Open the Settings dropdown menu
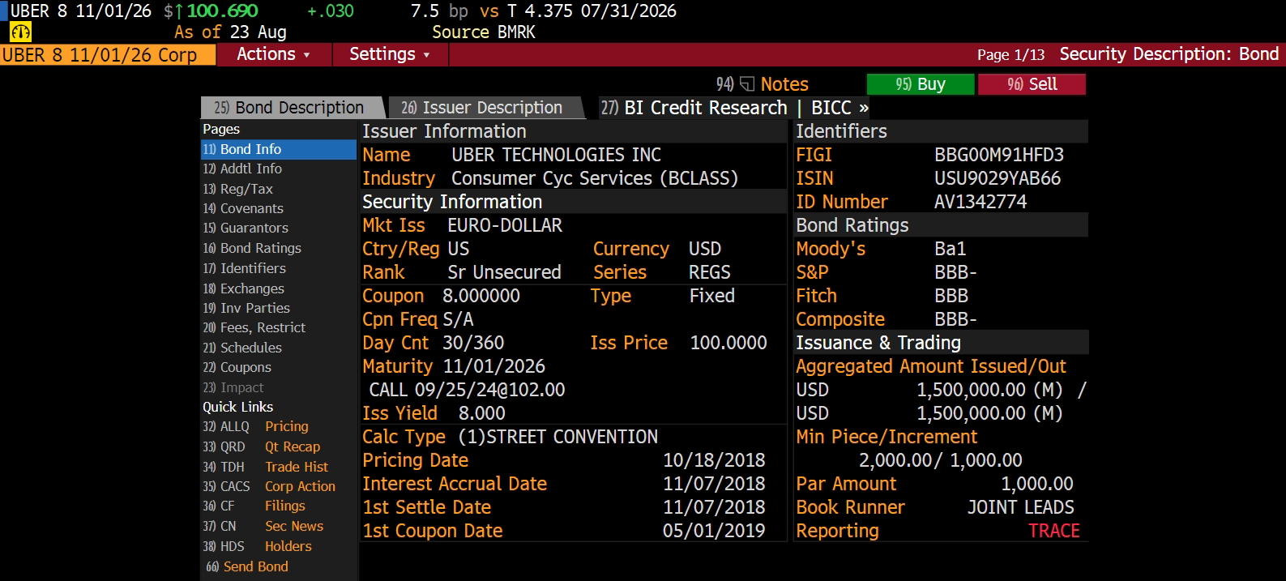Image resolution: width=1286 pixels, height=581 pixels. [390, 54]
